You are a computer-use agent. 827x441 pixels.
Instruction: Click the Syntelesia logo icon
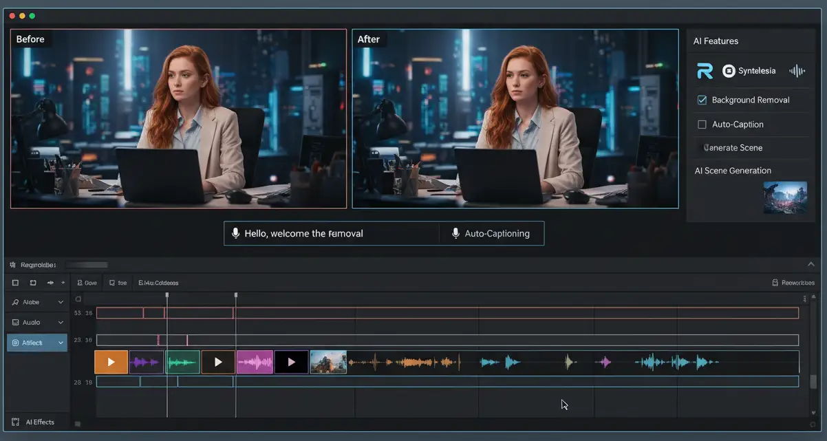coord(731,70)
